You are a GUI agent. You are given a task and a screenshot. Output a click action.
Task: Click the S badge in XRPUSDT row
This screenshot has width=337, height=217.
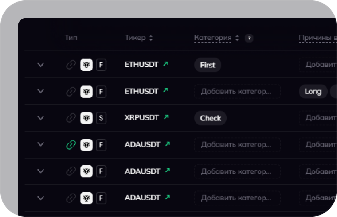click(101, 118)
